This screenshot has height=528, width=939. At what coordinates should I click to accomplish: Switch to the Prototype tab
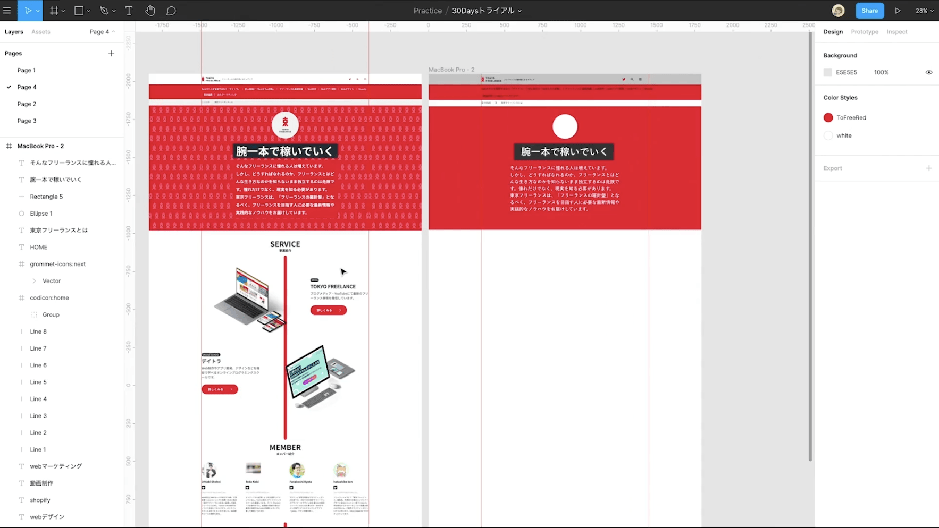click(864, 32)
